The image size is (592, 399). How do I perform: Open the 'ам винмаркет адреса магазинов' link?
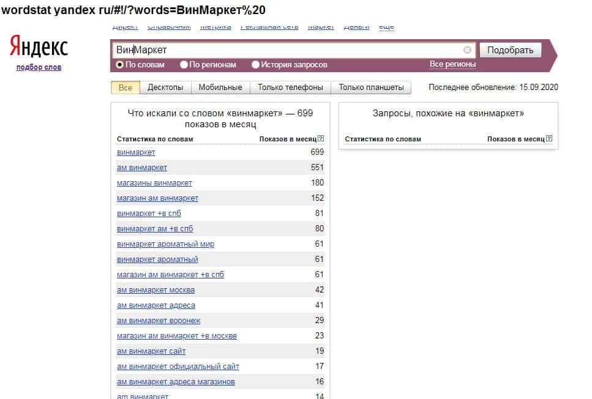tap(176, 382)
